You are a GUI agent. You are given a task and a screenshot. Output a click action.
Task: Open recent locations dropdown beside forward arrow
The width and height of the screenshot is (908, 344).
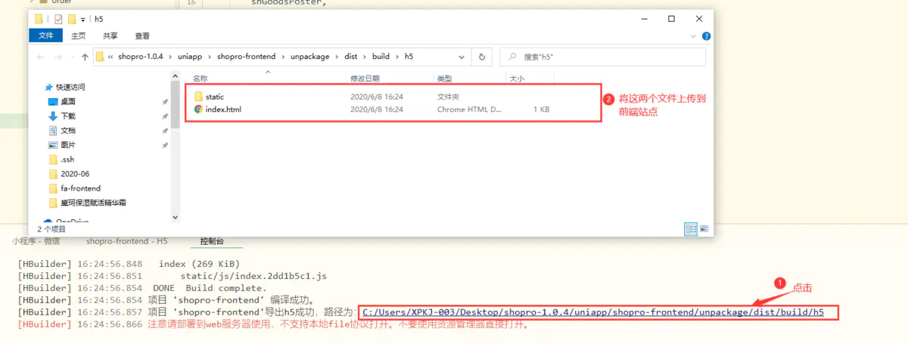72,57
